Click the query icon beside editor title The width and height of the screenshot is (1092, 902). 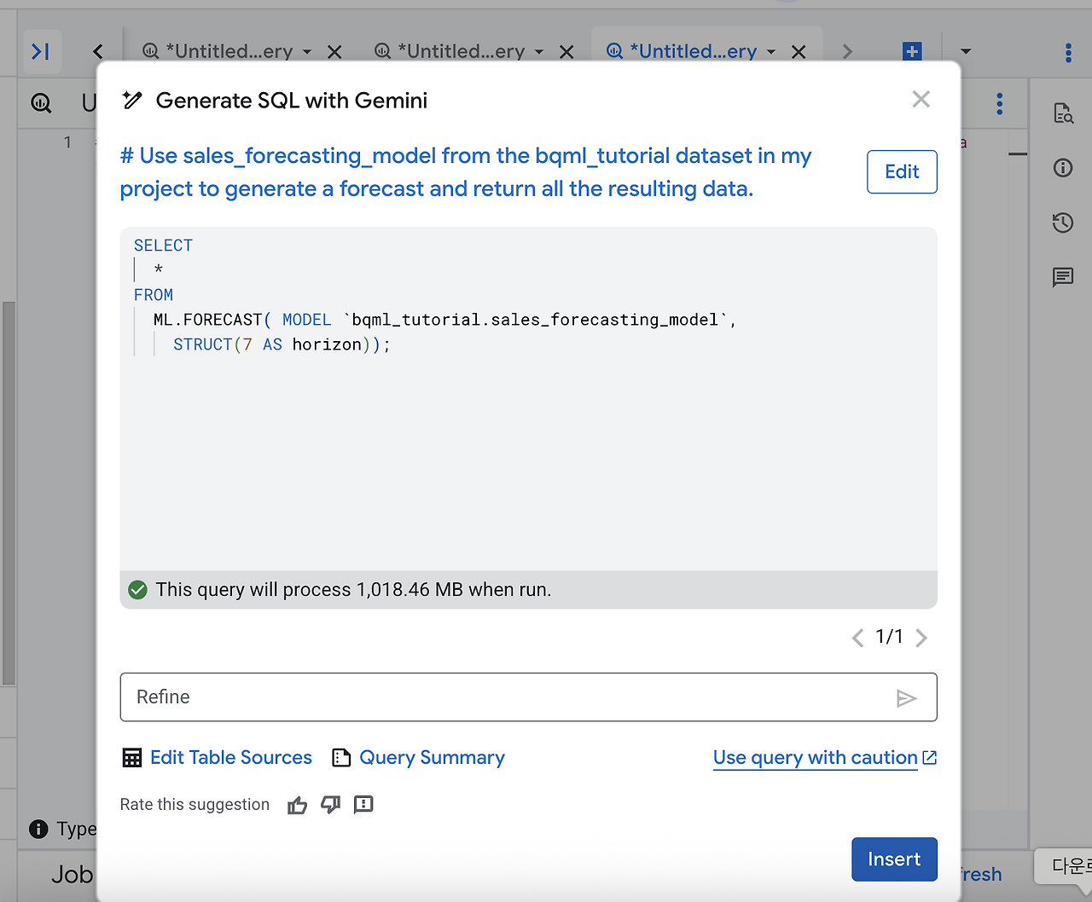pyautogui.click(x=41, y=104)
